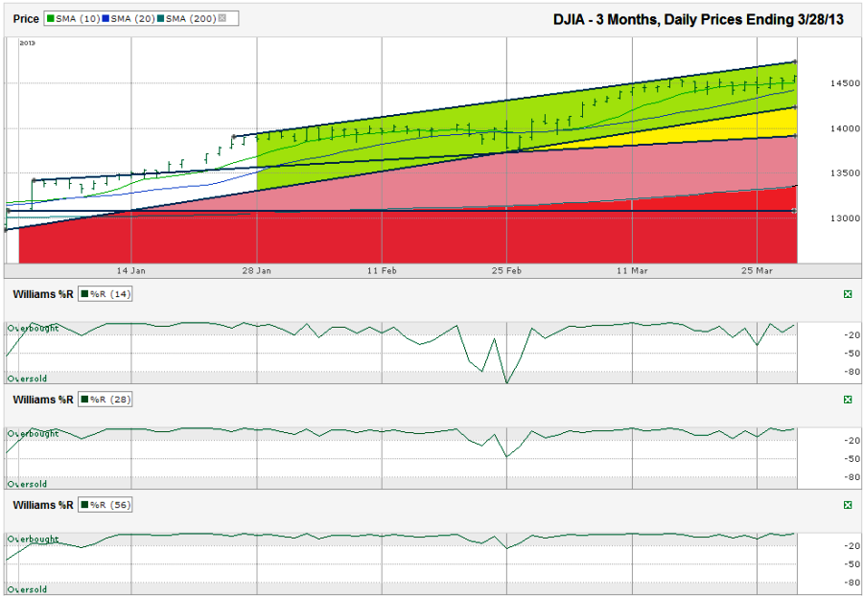Click the 25 Feb date label
This screenshot has width=864, height=596.
[x=507, y=270]
